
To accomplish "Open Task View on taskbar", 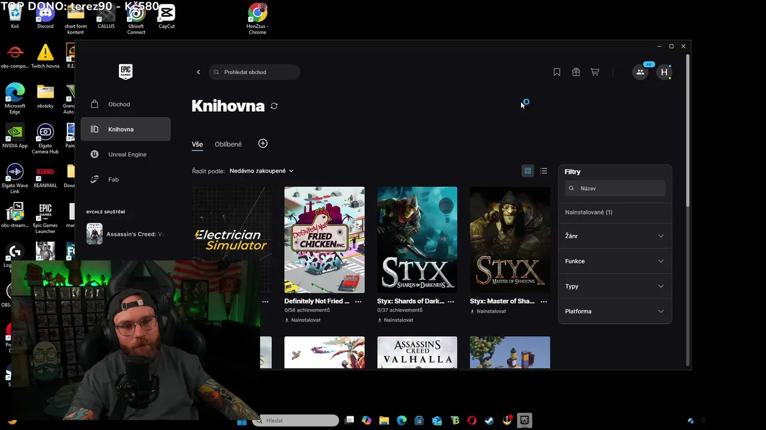I will pyautogui.click(x=349, y=420).
